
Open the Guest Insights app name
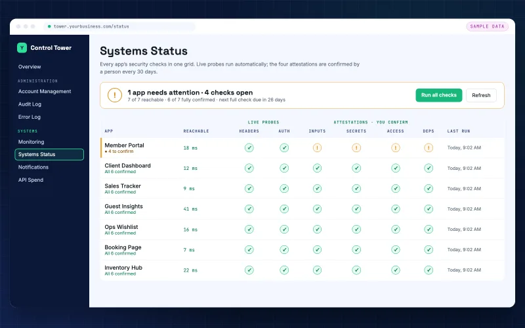point(123,207)
